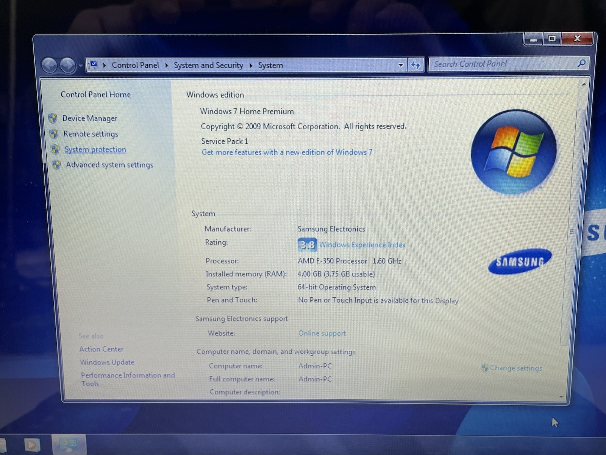The image size is (606, 455).
Task: Click the Control Panel taskbar button
Action: tap(69, 444)
